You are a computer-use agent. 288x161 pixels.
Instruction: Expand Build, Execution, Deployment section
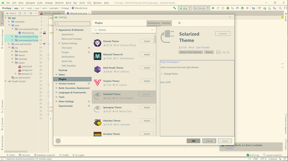click(57, 88)
